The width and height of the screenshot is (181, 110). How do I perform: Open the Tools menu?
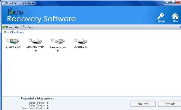click(x=30, y=27)
